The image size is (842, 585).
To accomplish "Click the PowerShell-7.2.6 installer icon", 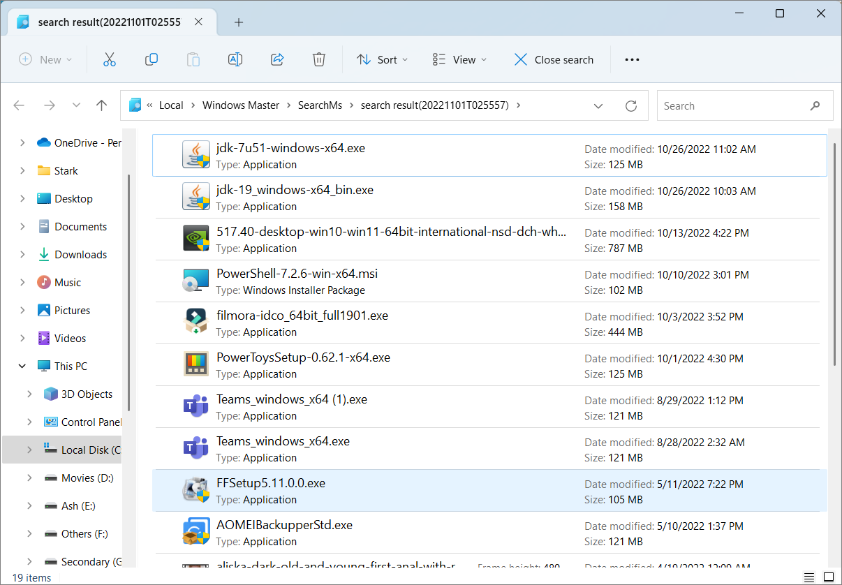I will click(196, 281).
